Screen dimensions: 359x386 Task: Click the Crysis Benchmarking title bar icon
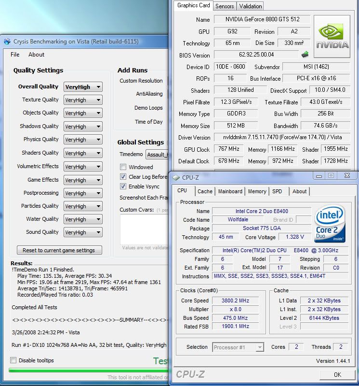click(7, 42)
